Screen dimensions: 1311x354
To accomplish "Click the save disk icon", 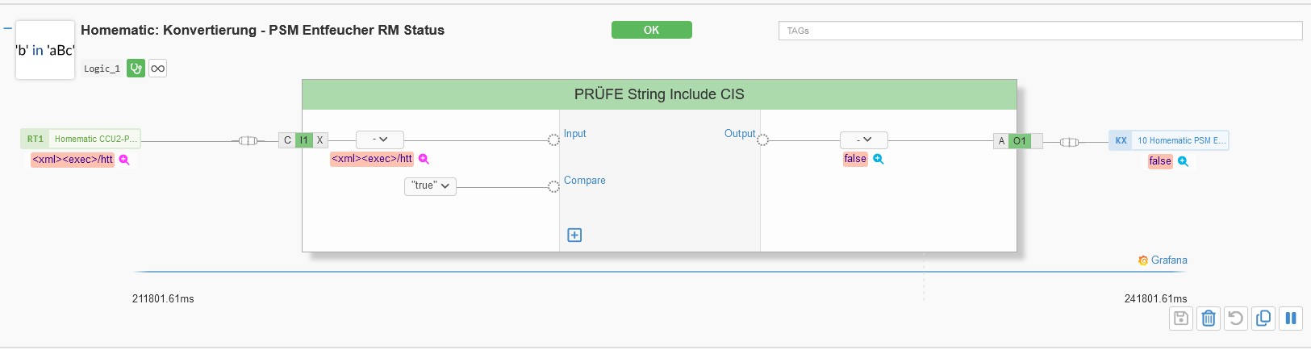I will (x=1181, y=318).
